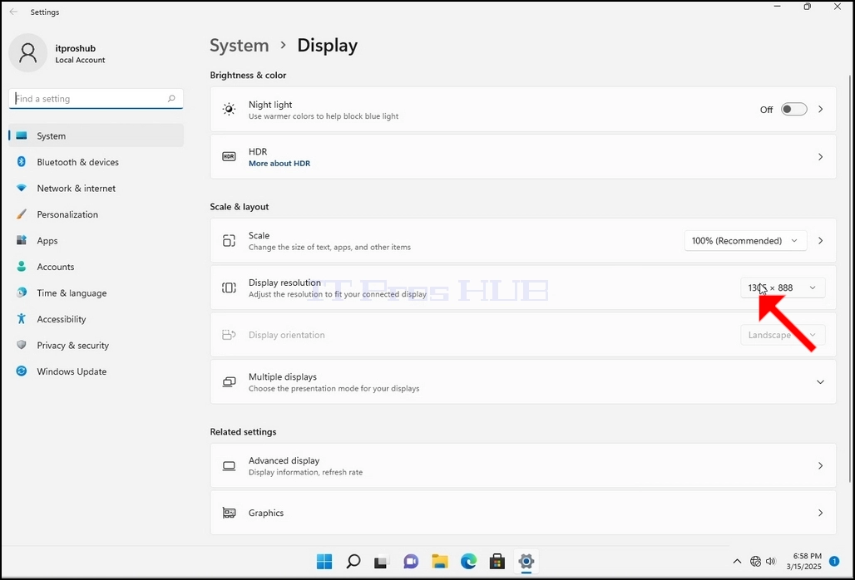Open Windows Update page
Screen dimensions: 855x580
click(x=96, y=371)
